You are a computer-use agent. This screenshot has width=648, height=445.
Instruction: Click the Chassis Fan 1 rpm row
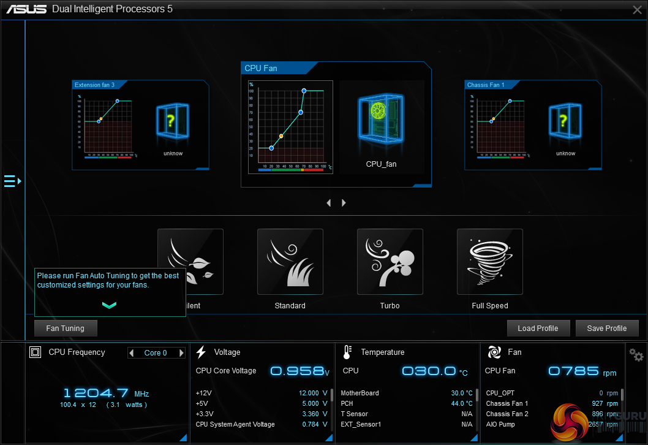[x=552, y=403]
